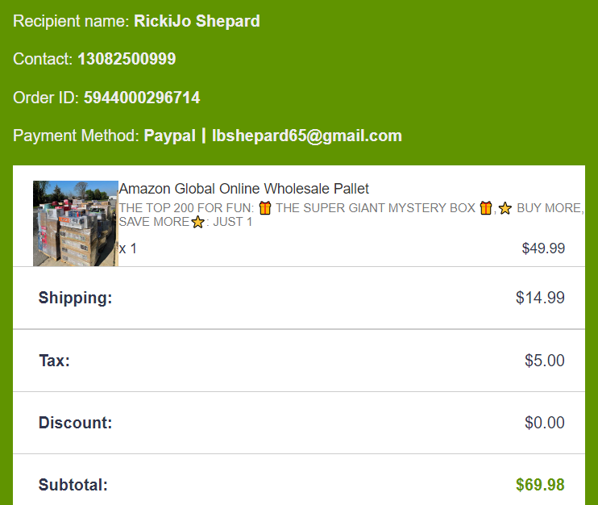Open the Amazon Global Online Wholesale Pallet title
598x505 pixels.
tap(243, 189)
